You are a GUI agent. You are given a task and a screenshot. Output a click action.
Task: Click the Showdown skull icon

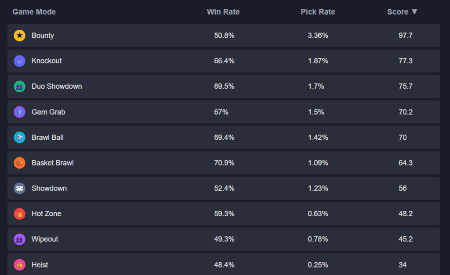click(x=19, y=188)
